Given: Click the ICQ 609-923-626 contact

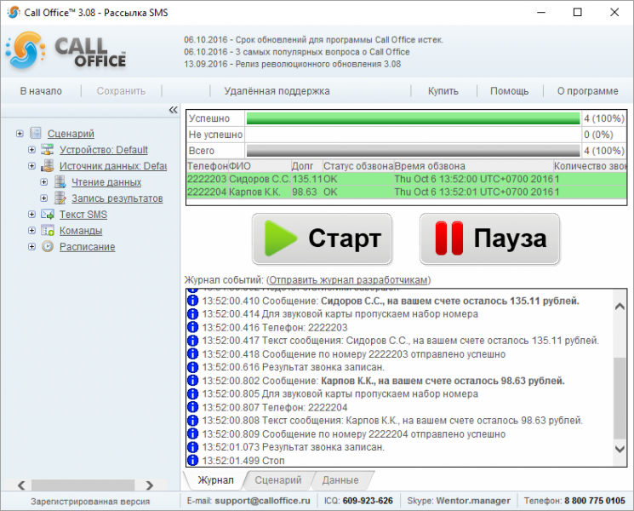Looking at the screenshot, I should [x=368, y=501].
